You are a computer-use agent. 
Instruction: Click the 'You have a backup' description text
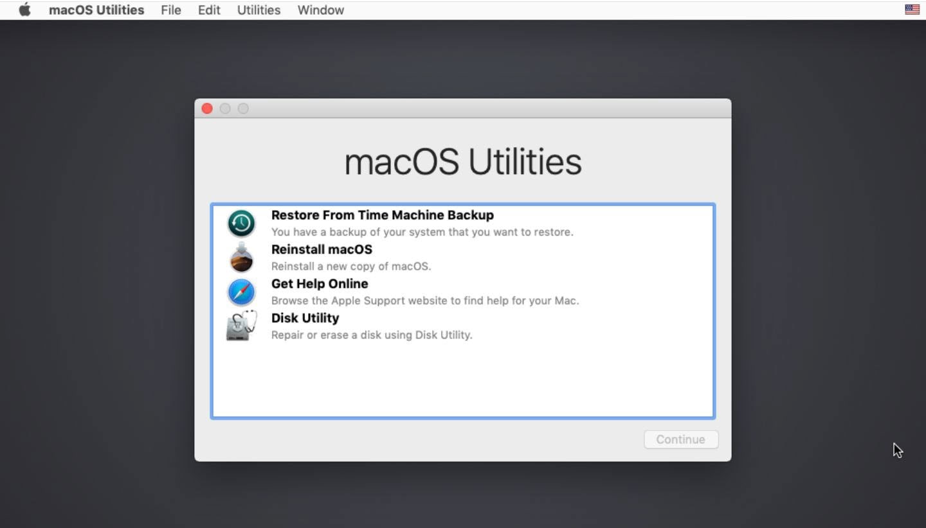click(x=422, y=232)
